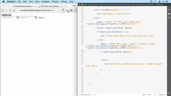Close the 79.170.44.125 tab
Screen dimensions: 171x96
(61, 6)
